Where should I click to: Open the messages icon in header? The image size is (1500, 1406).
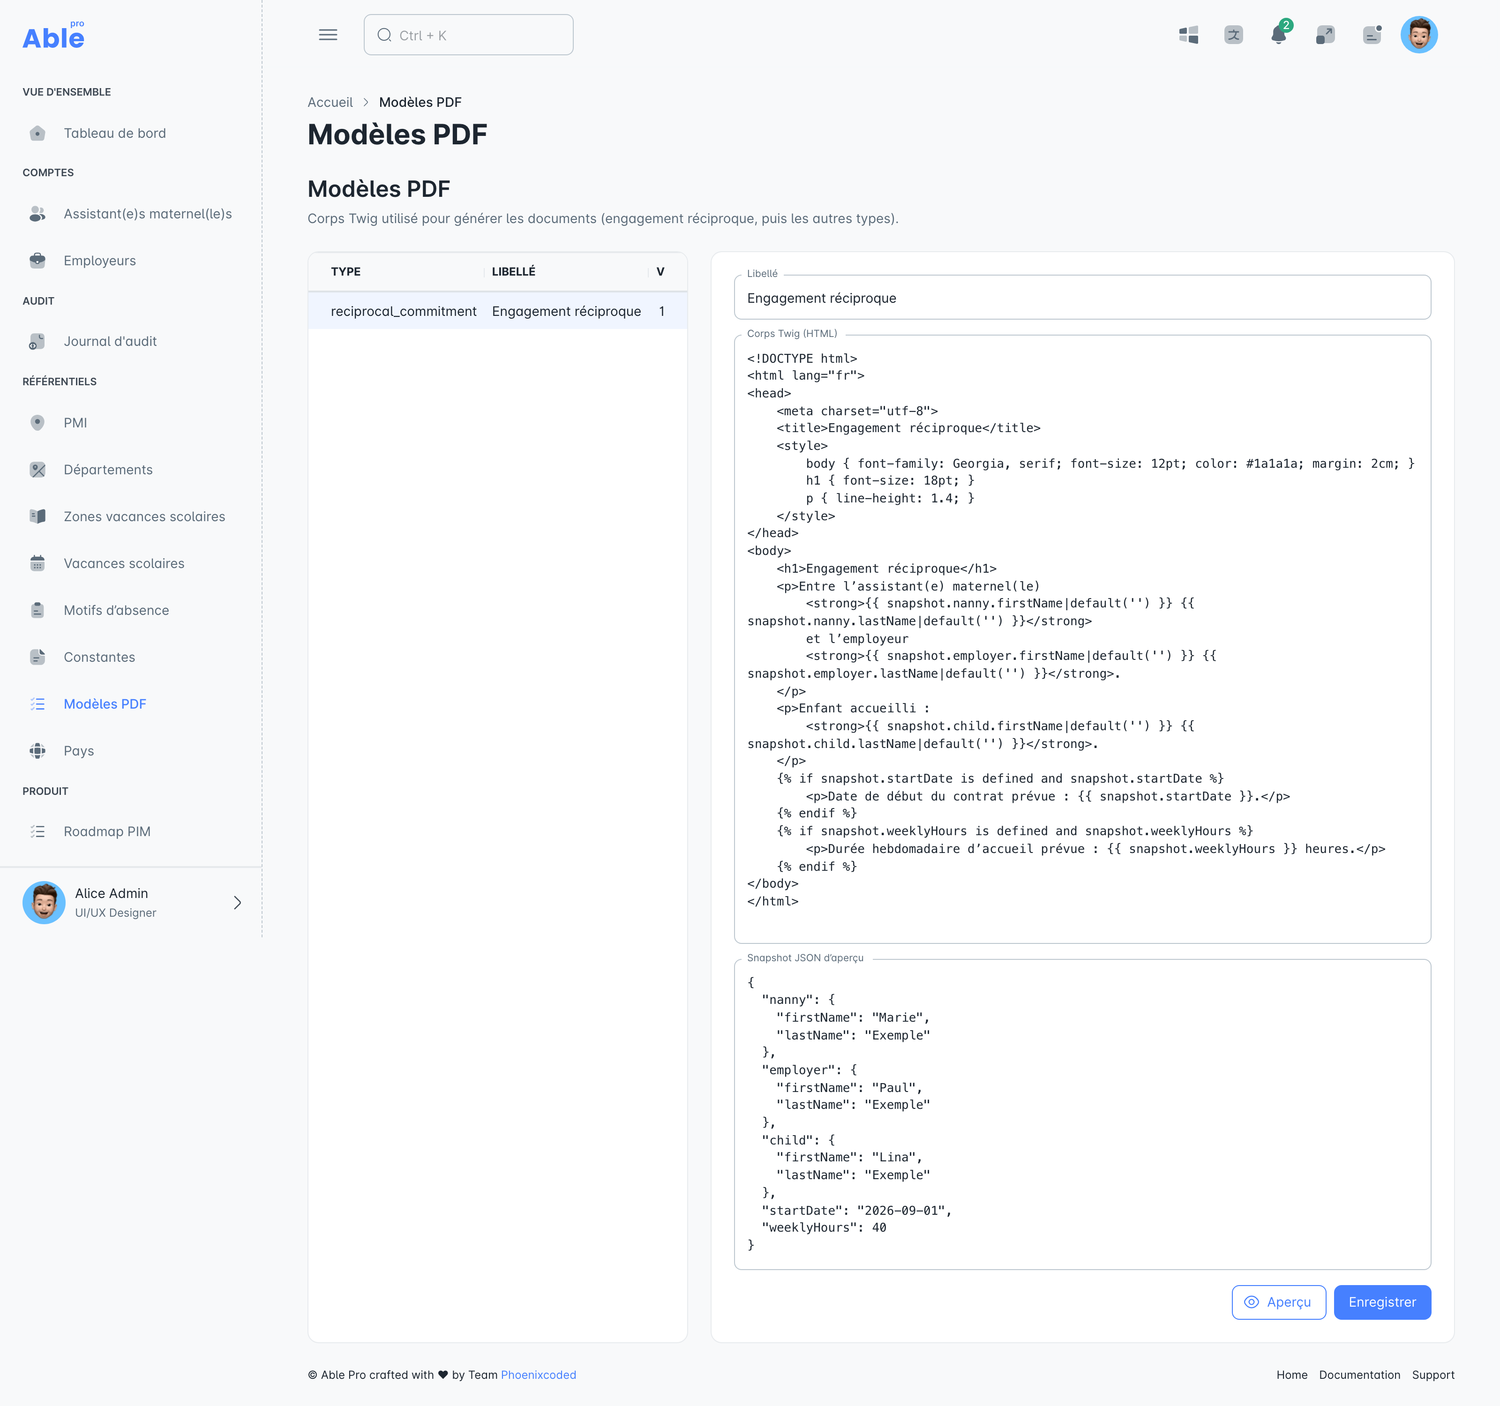point(1372,35)
